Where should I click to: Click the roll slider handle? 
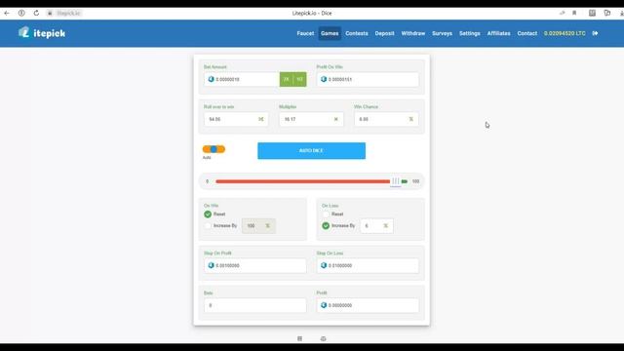click(x=395, y=181)
